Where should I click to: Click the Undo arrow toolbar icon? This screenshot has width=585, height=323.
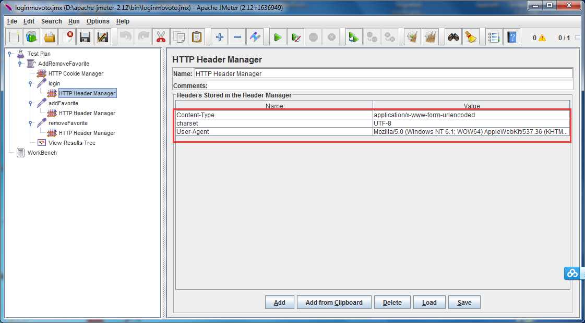[x=126, y=38]
